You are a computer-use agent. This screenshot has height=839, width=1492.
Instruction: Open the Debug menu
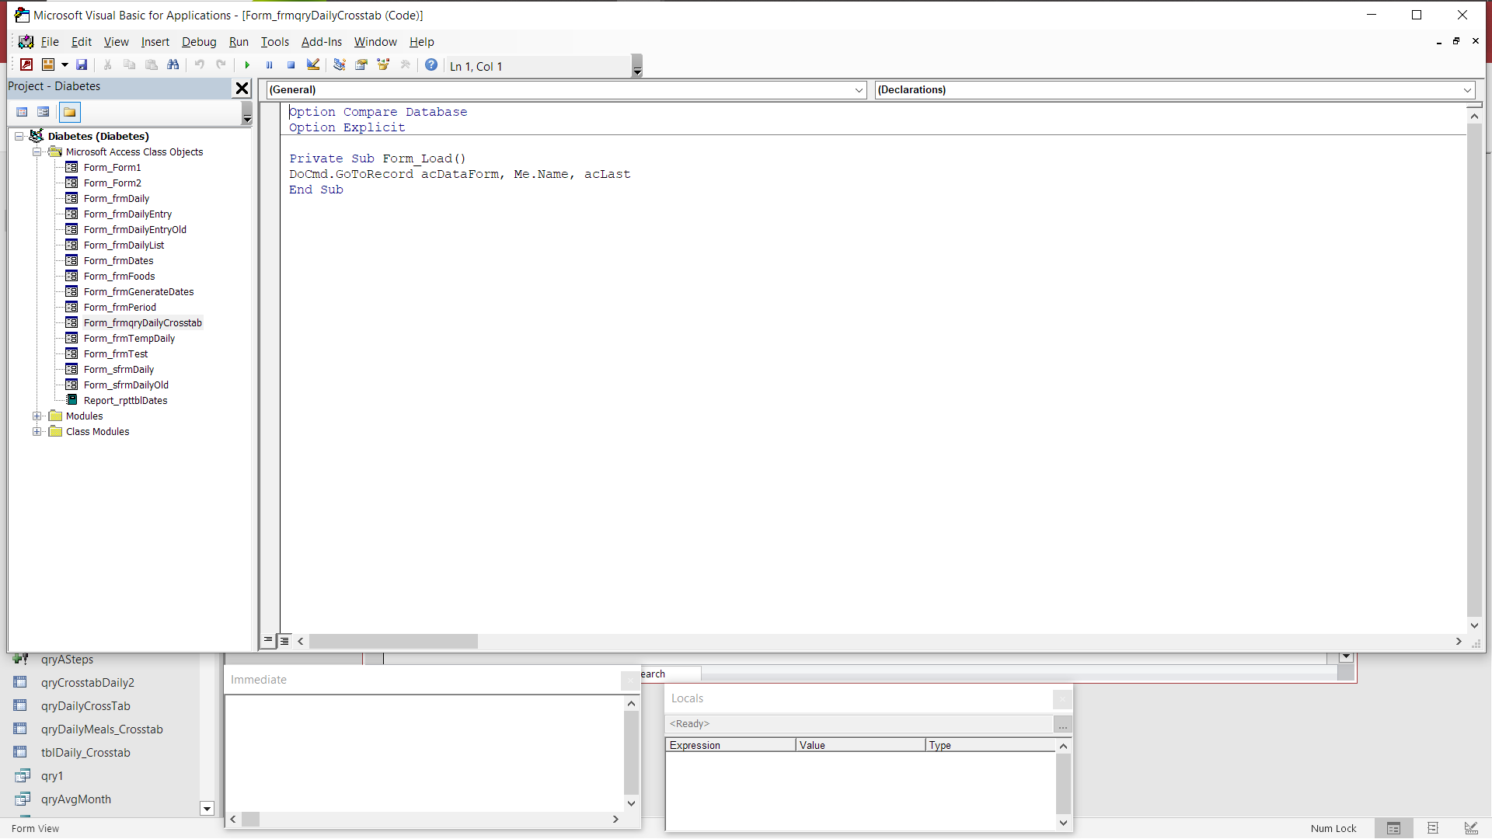199,42
